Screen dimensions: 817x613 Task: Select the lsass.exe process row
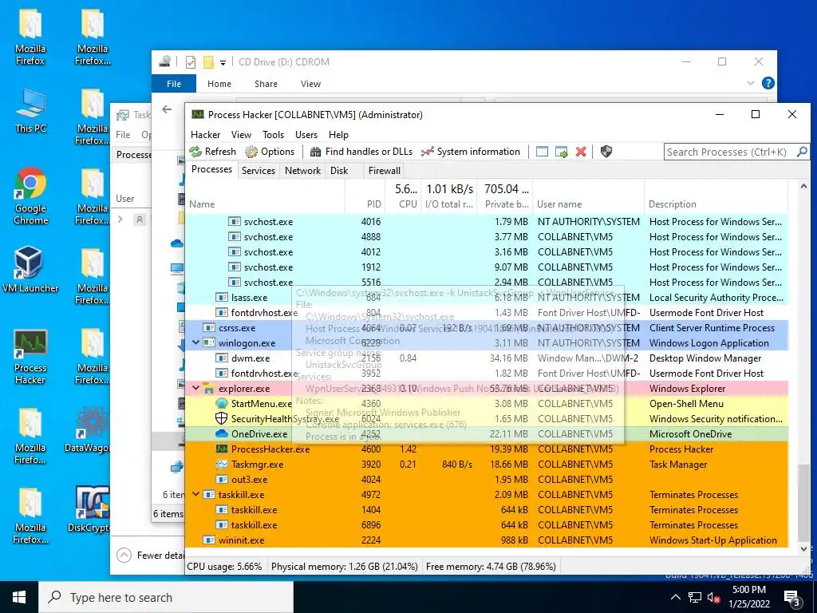click(487, 298)
